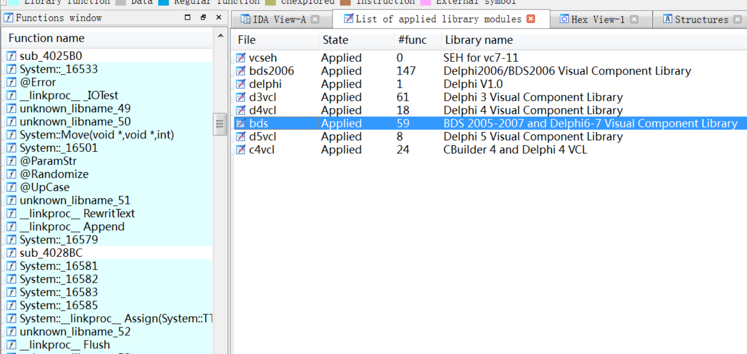This screenshot has height=354, width=747.
Task: Click 'Delphi 4 Visual Component Library' cell
Action: [533, 110]
